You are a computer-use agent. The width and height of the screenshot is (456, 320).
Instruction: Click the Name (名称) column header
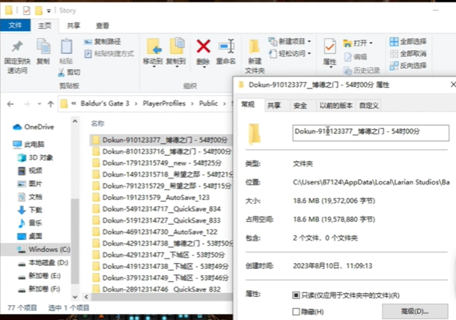97,124
